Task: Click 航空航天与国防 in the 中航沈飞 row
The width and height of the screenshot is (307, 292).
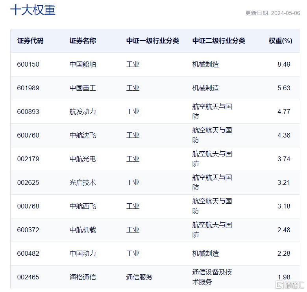Action: tap(212, 135)
